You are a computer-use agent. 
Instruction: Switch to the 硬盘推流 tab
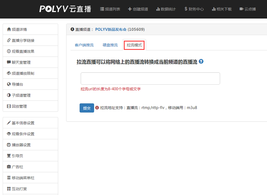coord(110,45)
